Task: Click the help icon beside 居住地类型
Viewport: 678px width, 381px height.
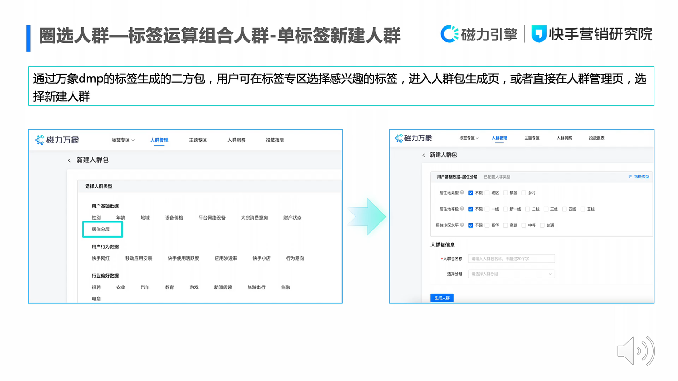Action: 462,193
